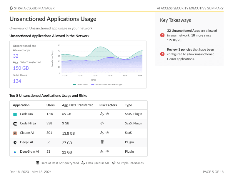The height and width of the screenshot is (180, 233).
Task: Click the Codeium app icon
Action: point(15,114)
